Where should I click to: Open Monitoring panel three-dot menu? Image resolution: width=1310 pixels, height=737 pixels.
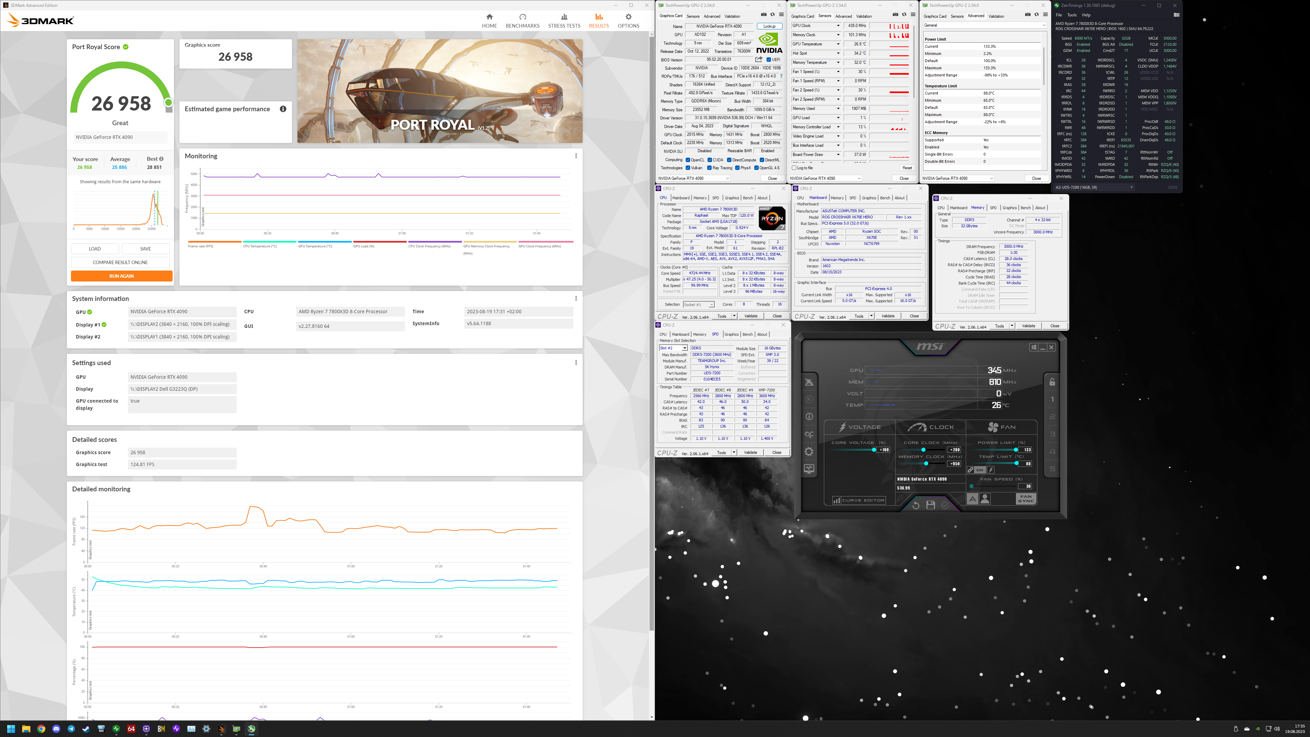pyautogui.click(x=576, y=156)
